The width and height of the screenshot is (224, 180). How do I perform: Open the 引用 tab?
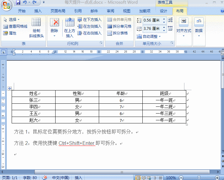coord(78,11)
